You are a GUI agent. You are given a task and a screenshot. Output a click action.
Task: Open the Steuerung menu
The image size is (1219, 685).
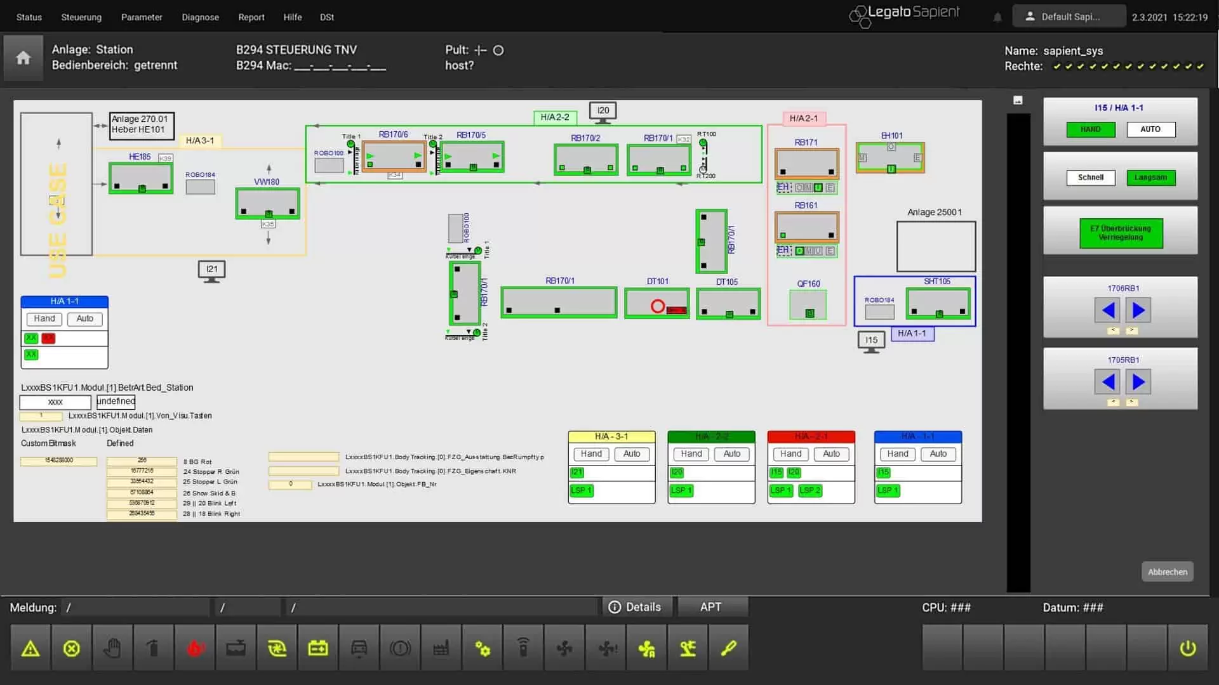81,16
